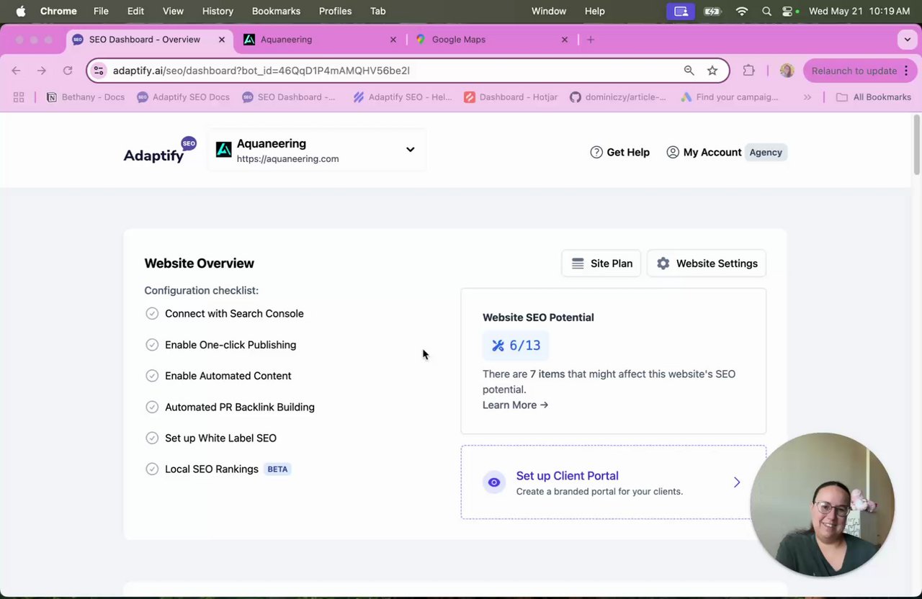Switch to the Google Maps tab
The height and width of the screenshot is (599, 922).
click(x=493, y=40)
